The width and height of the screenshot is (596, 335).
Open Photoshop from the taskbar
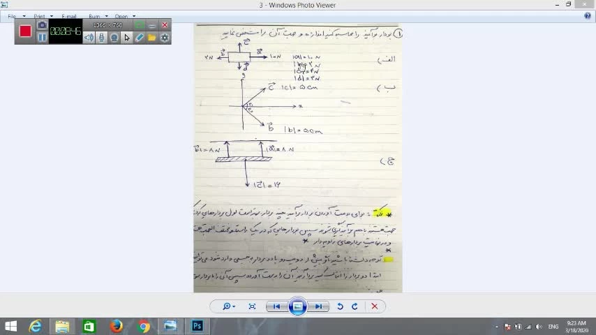point(198,326)
